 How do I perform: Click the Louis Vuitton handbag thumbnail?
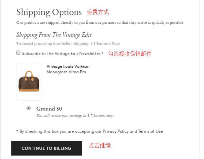(x=29, y=82)
